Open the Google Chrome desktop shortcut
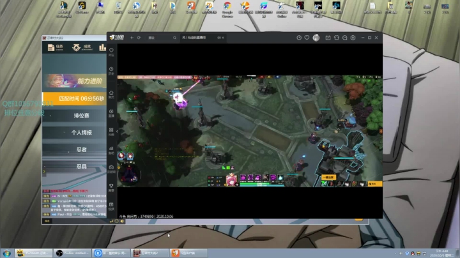 click(x=227, y=10)
